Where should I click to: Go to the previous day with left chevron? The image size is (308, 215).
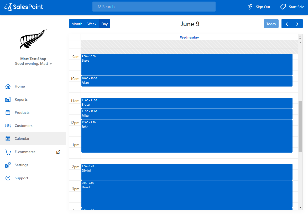coord(287,24)
